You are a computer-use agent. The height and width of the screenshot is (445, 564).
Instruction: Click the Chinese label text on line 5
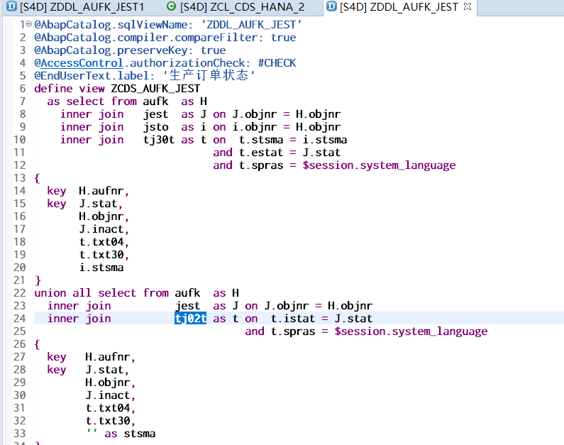click(x=209, y=75)
